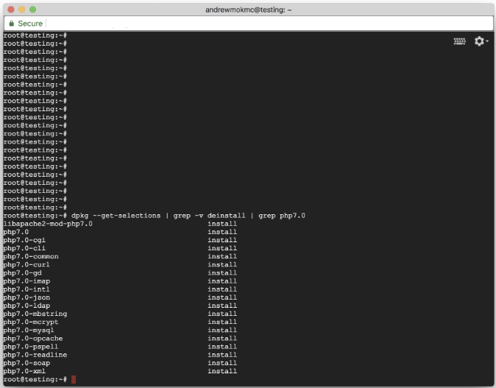Viewport: 496px width, 388px height.
Task: Expand the small arrow beside the gear
Action: click(487, 42)
